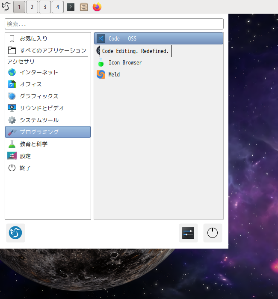Click the hammer icon beside プログラミング
Viewport: 278px width, 299px height.
coord(12,132)
